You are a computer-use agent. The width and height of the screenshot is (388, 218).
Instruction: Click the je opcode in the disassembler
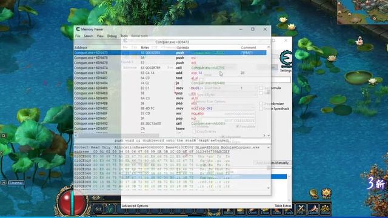click(178, 83)
